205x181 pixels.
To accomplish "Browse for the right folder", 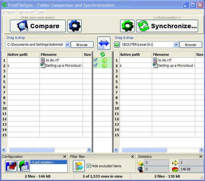I will pyautogui.click(x=191, y=45).
